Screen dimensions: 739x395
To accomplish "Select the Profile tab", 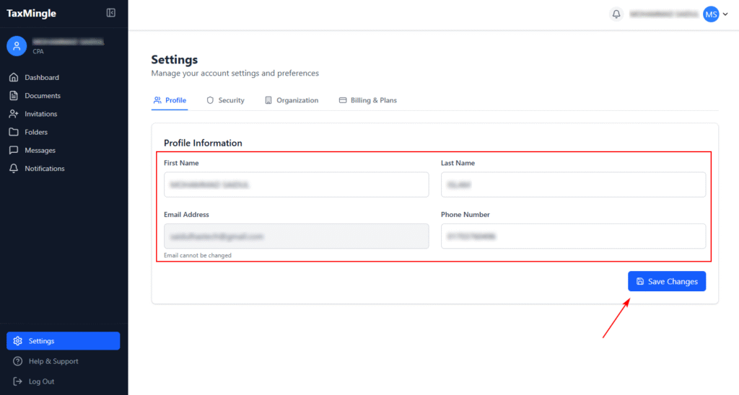I will 170,100.
